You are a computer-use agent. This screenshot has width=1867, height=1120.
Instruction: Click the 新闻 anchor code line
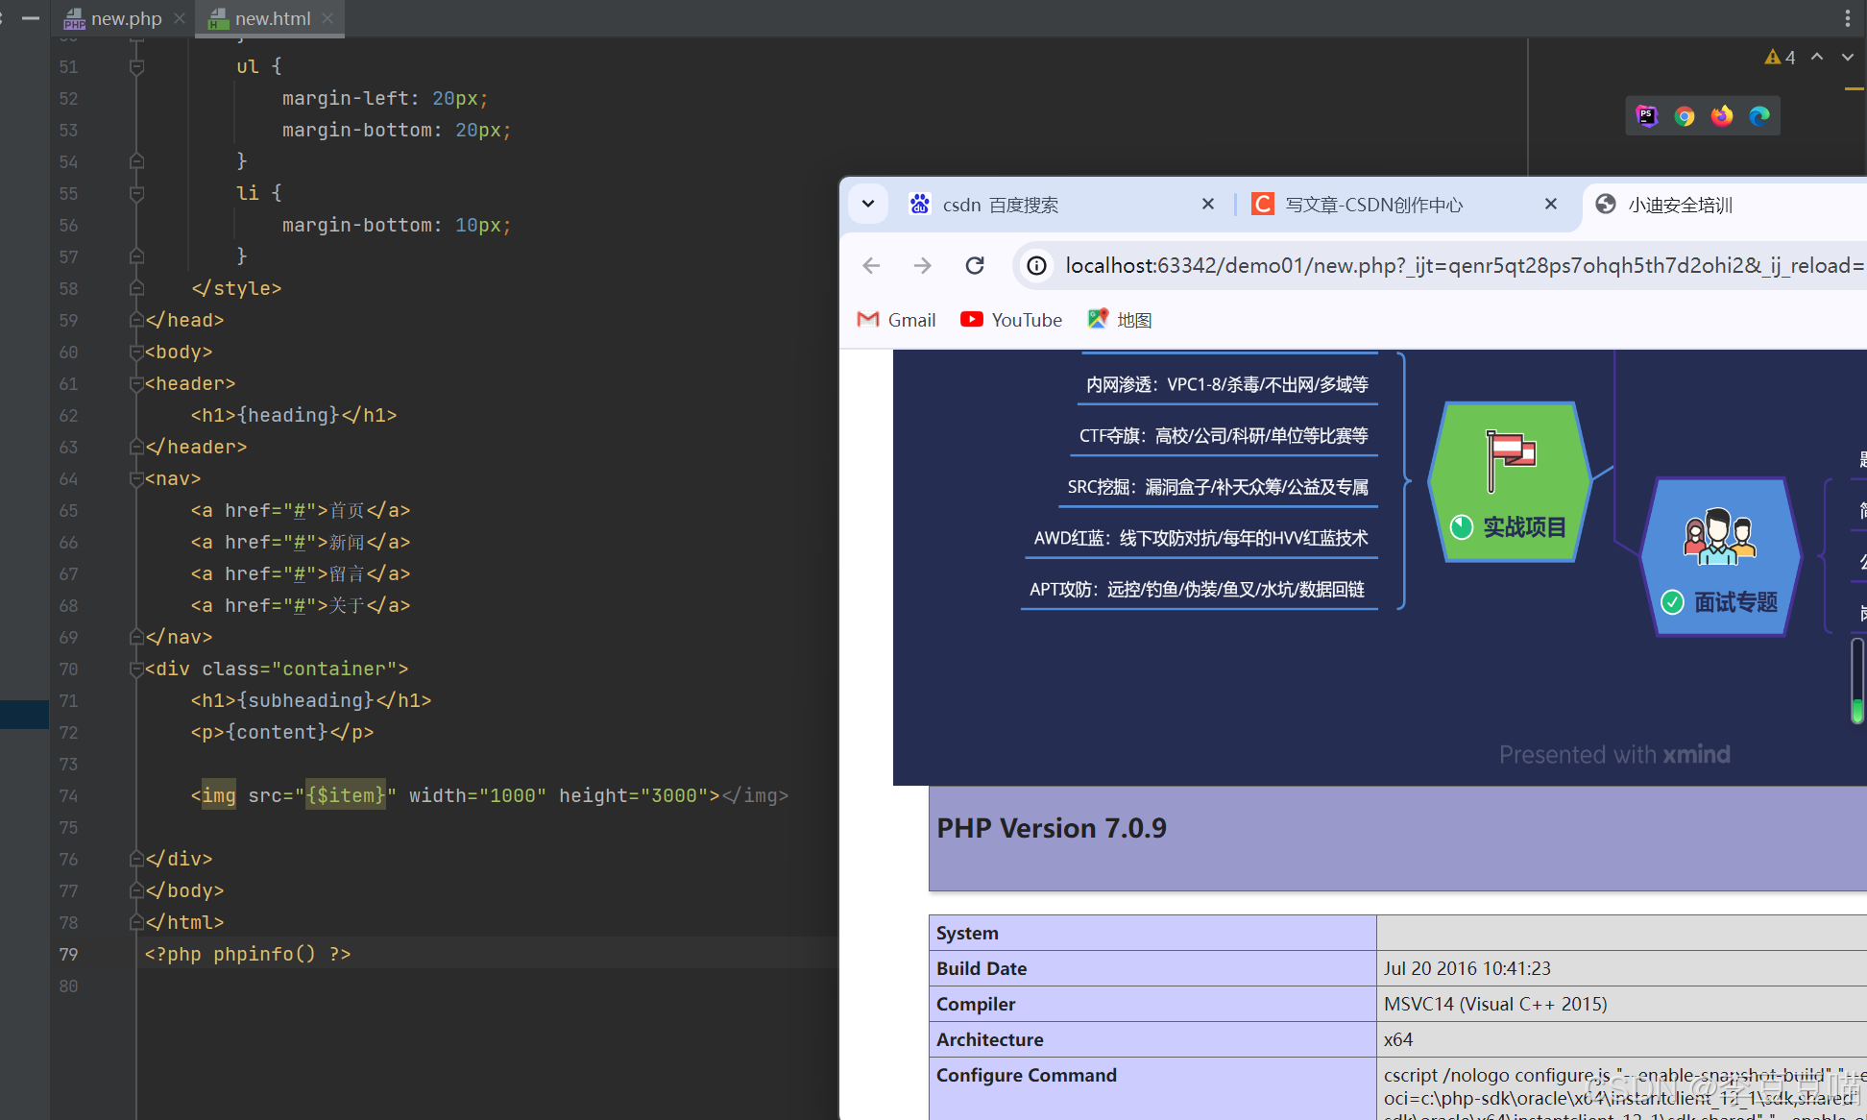(301, 542)
